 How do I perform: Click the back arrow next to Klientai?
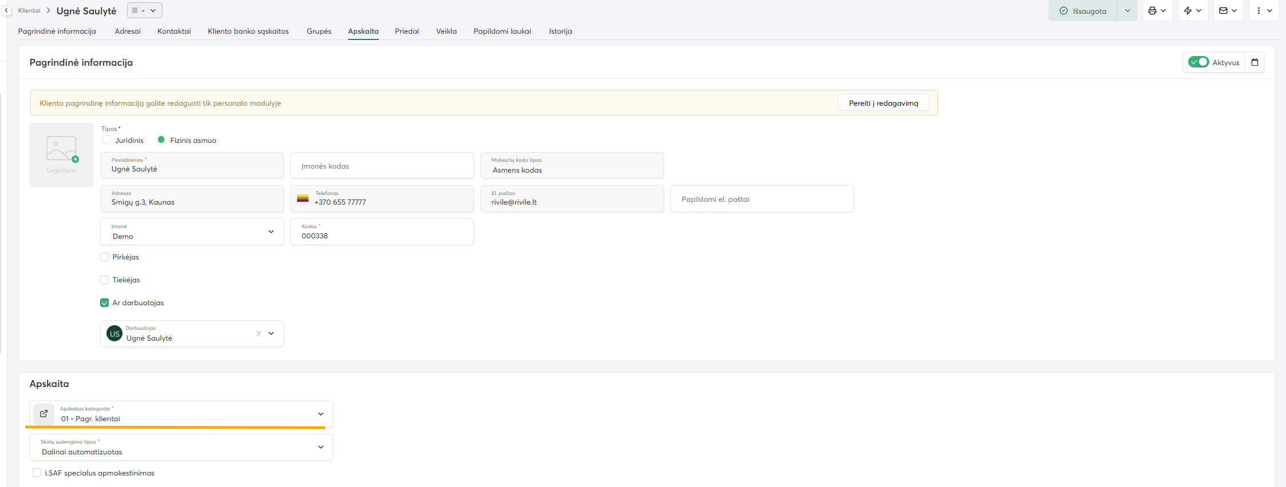coord(6,10)
